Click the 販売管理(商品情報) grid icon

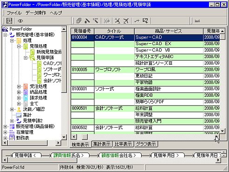pyautogui.click(x=12, y=126)
